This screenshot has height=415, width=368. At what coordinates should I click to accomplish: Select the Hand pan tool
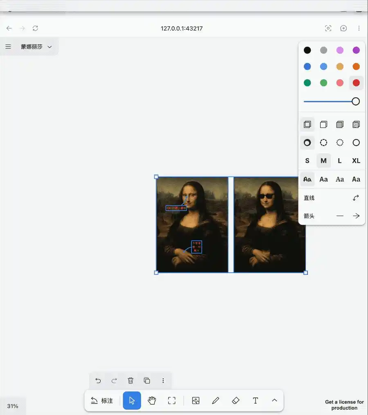click(x=152, y=400)
